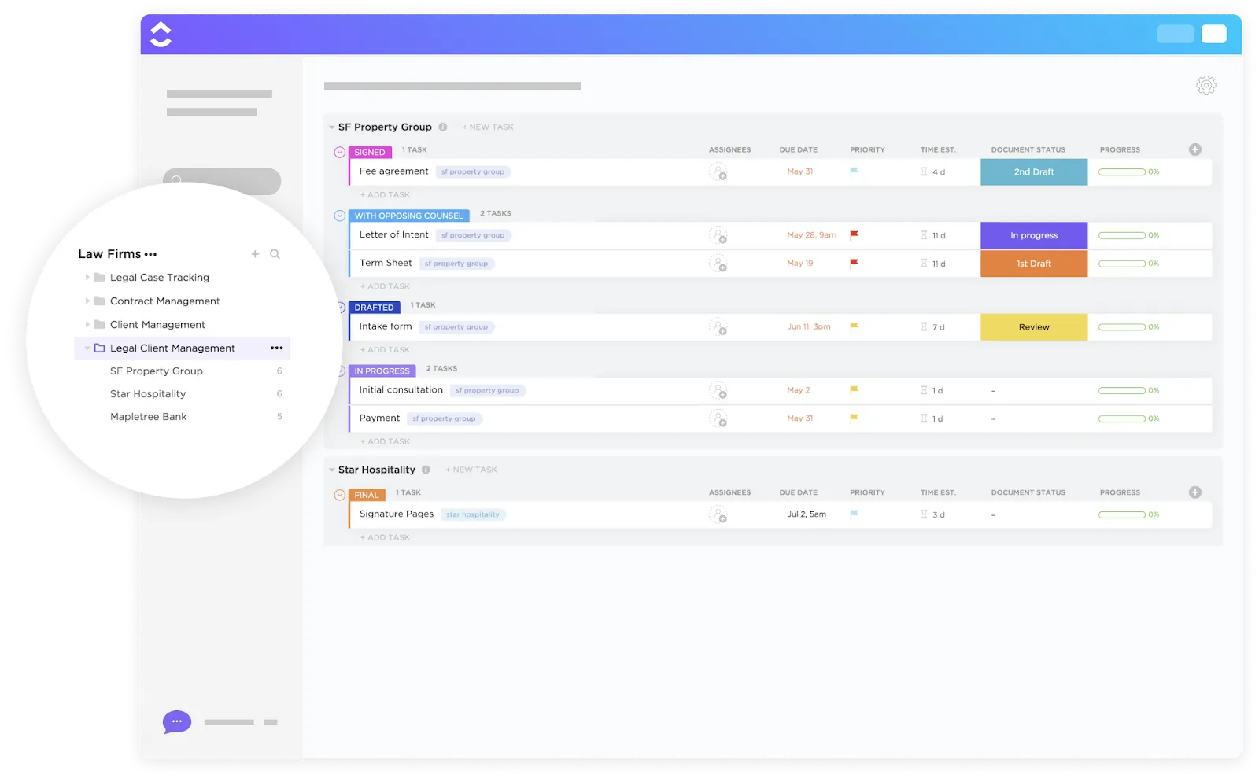Image resolution: width=1259 pixels, height=778 pixels.
Task: Click Add Task under DRAFTED group
Action: click(385, 350)
